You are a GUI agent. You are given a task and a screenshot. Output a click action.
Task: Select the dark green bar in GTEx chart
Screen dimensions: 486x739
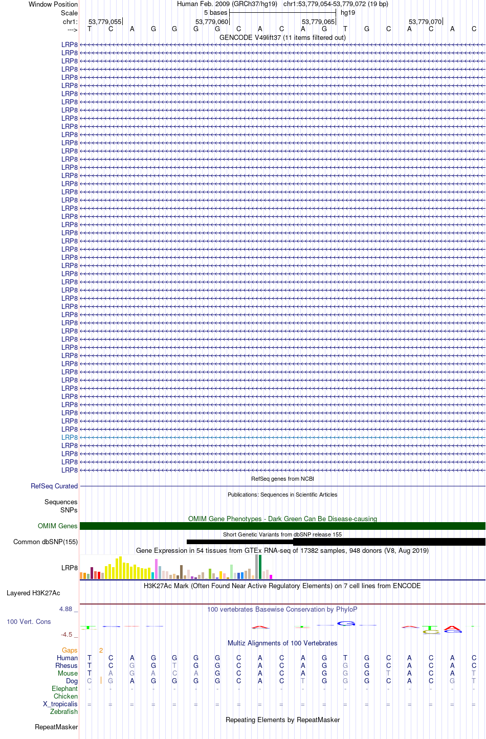[260, 567]
